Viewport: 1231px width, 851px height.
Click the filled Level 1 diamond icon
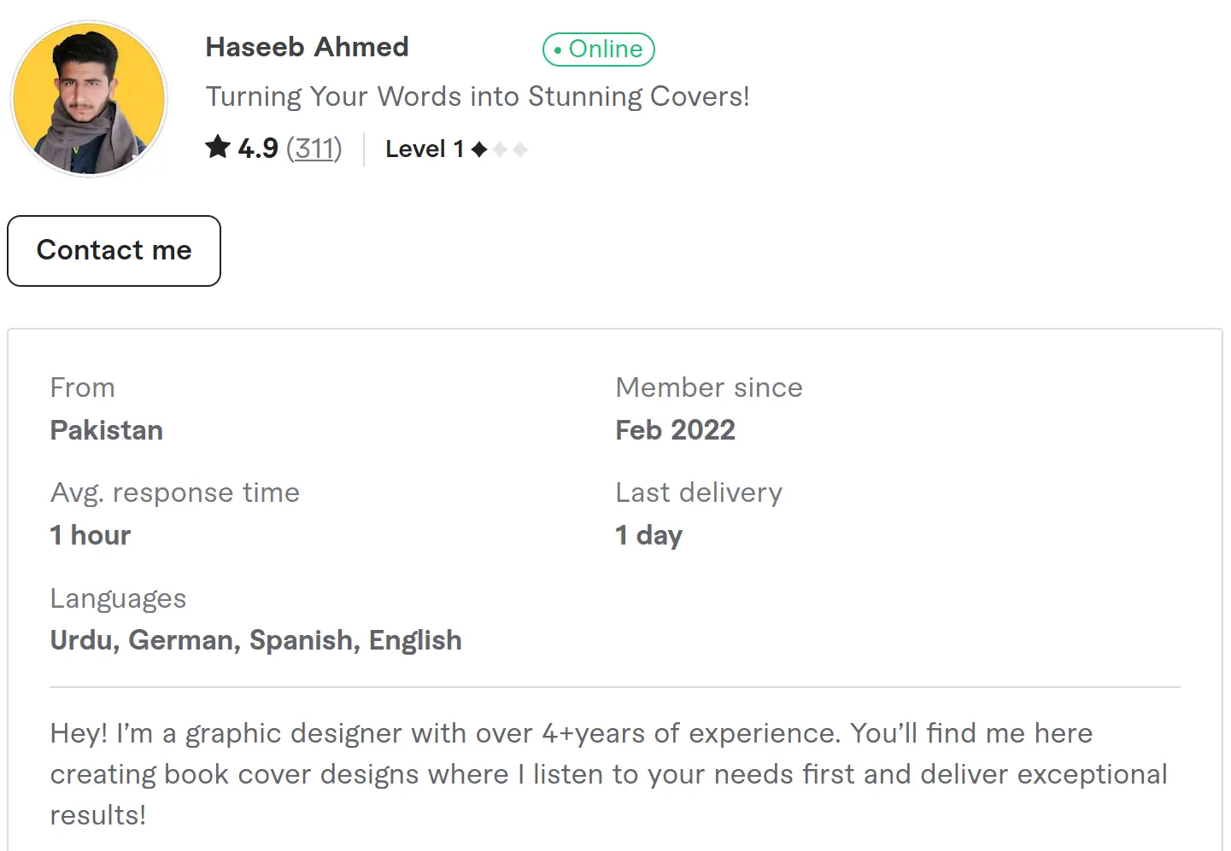point(479,149)
